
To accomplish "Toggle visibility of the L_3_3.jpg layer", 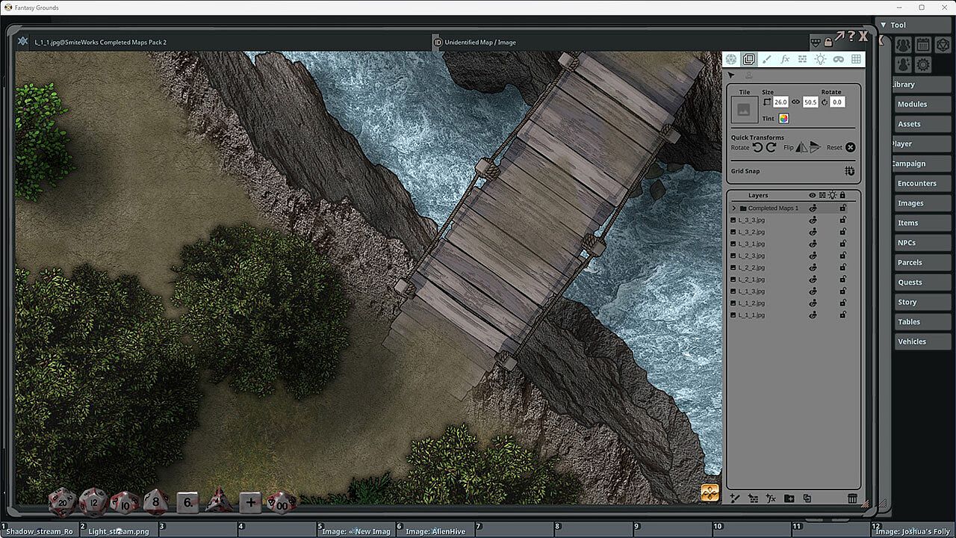I will coord(813,220).
